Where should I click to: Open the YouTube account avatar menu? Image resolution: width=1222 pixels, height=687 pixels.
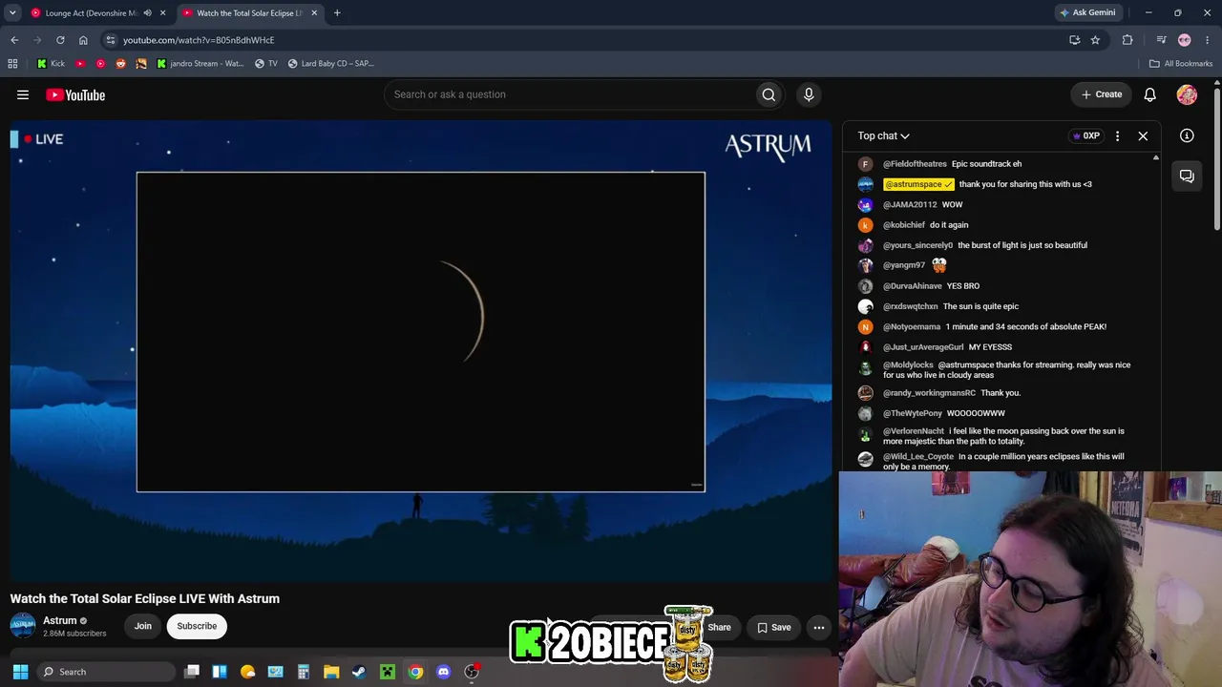(x=1187, y=94)
